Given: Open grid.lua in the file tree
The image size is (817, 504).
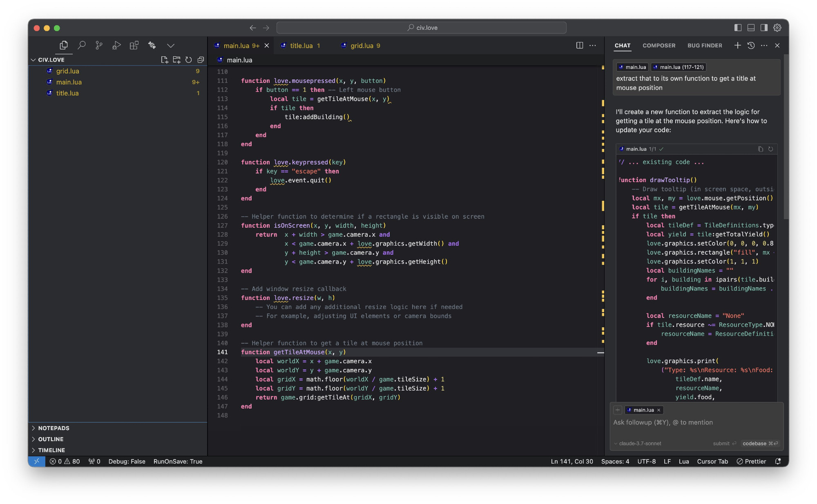Looking at the screenshot, I should pos(68,71).
